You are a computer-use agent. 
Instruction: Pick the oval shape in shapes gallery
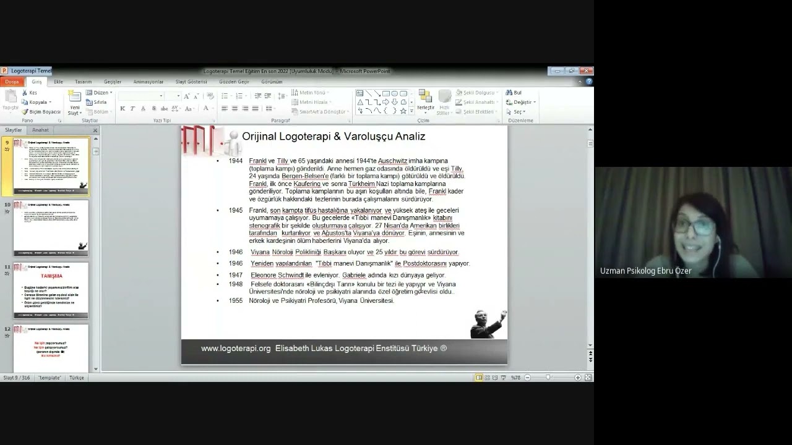pos(395,93)
